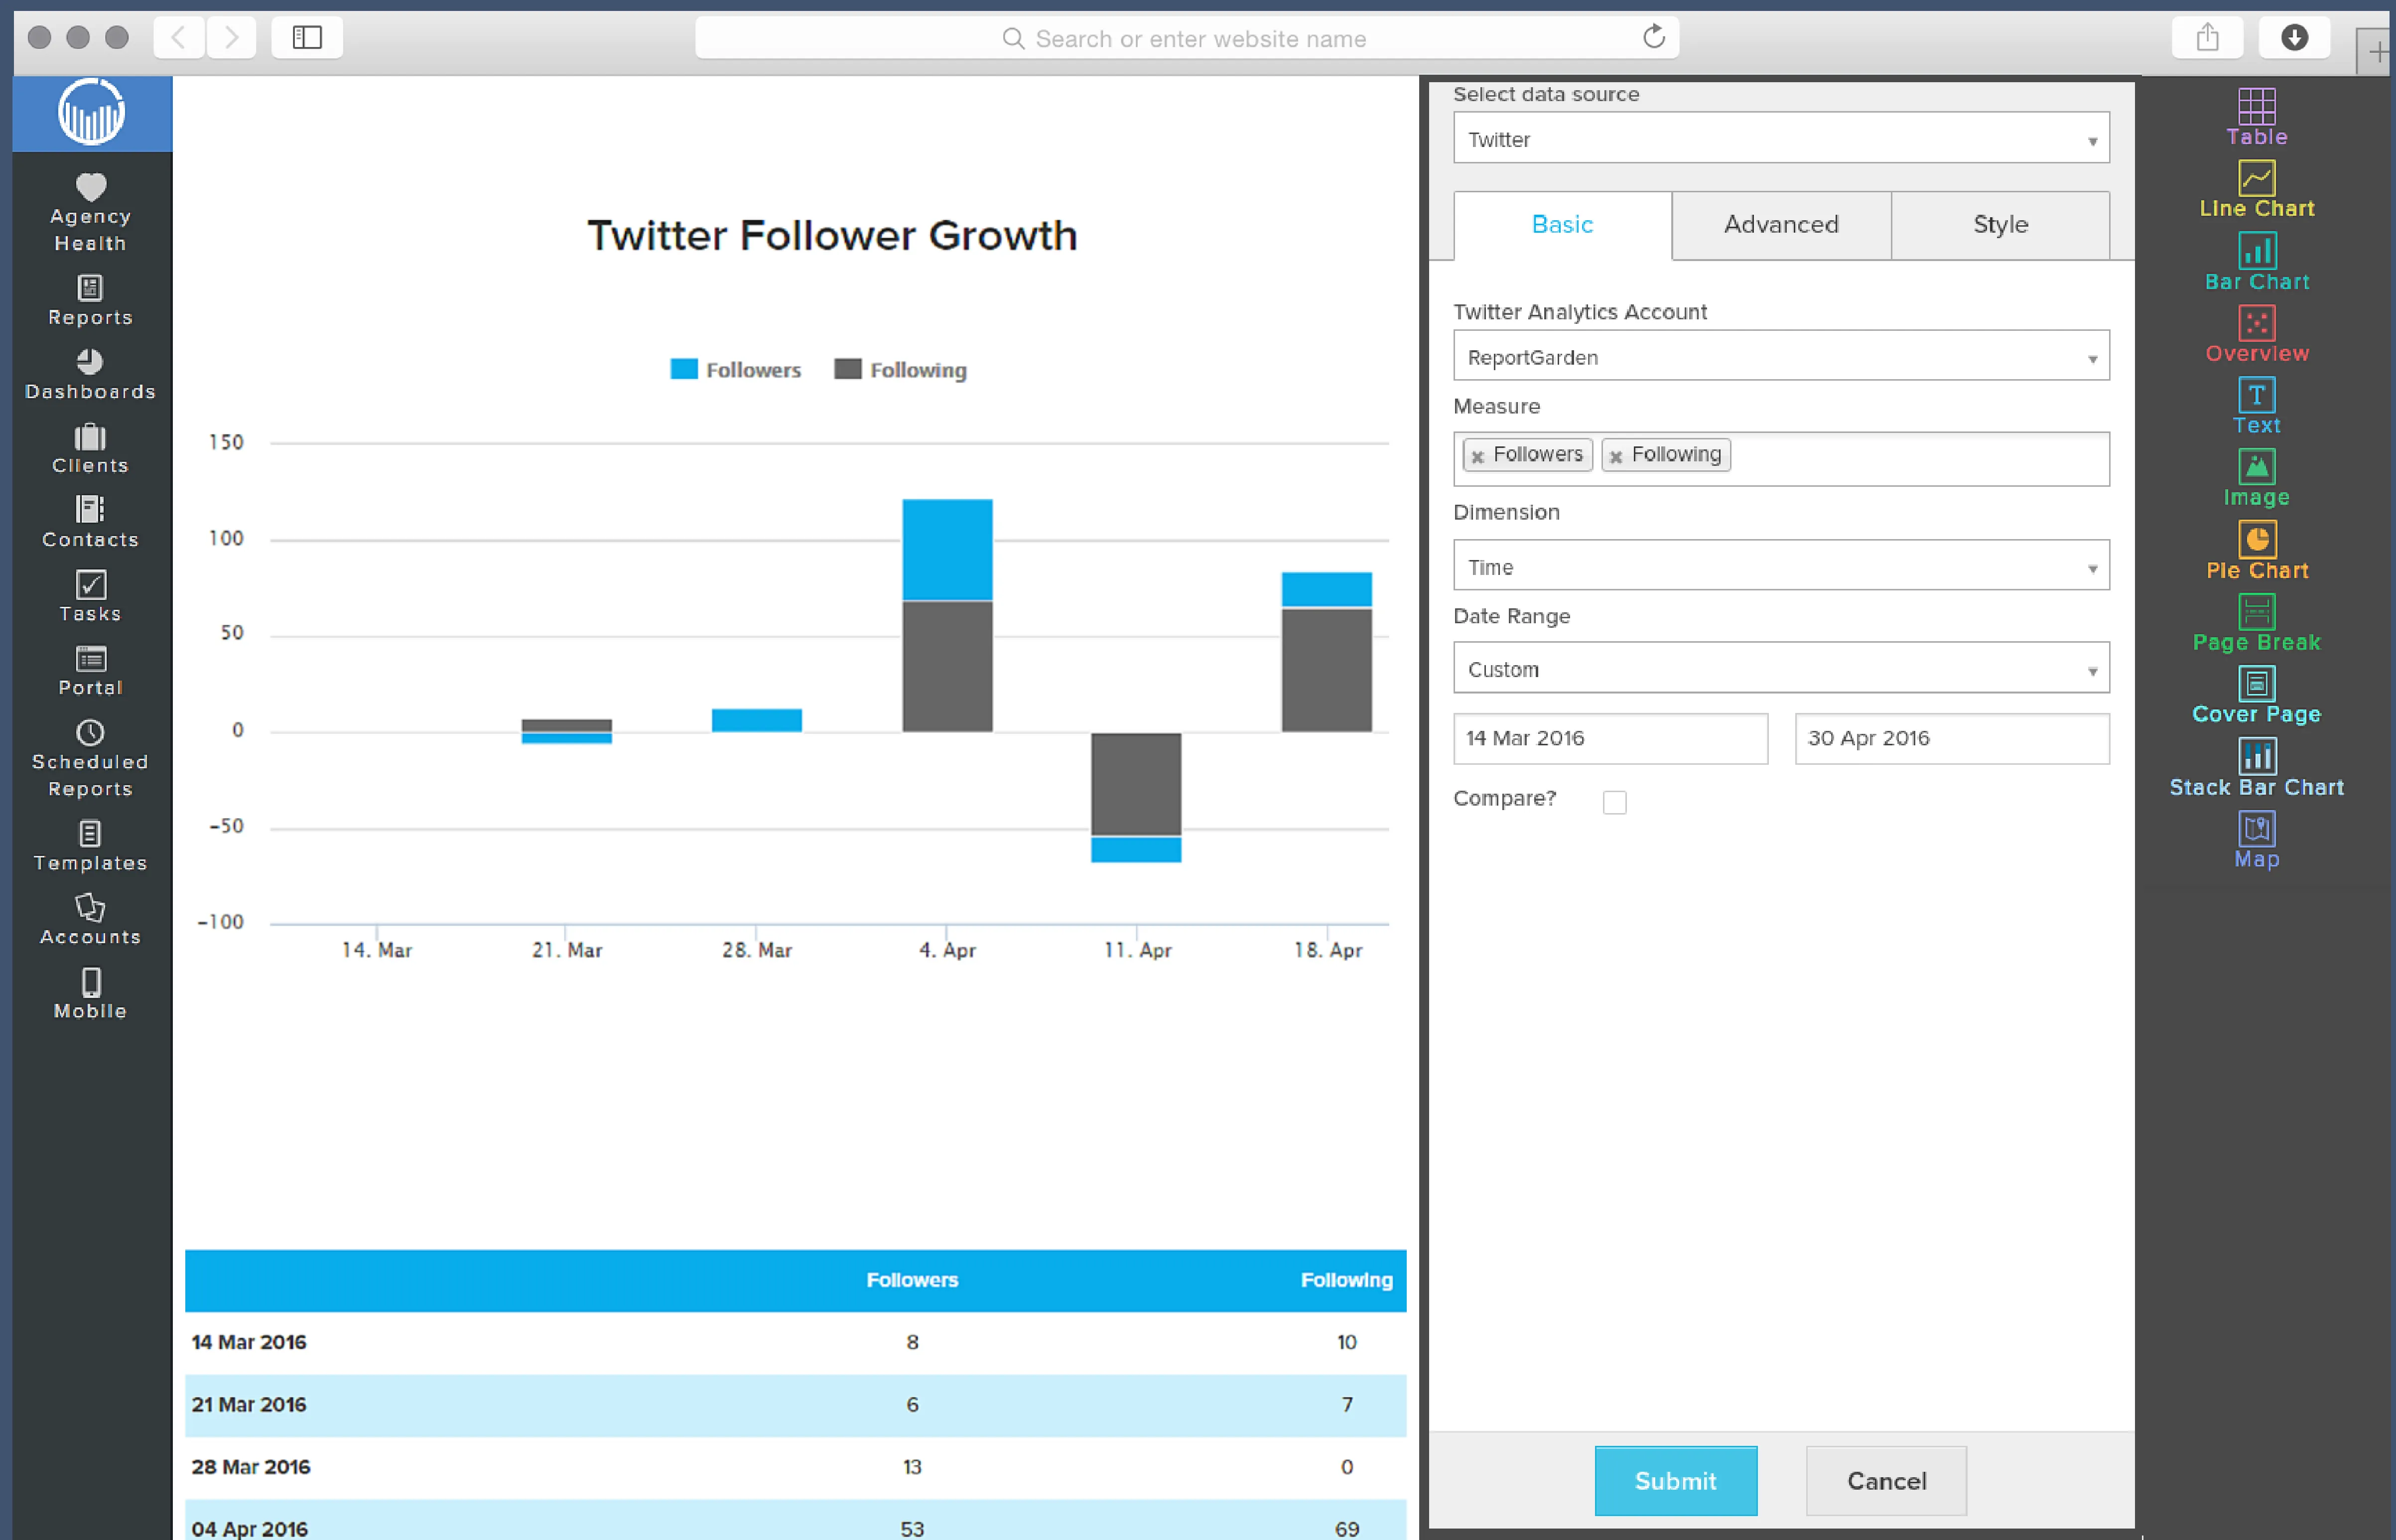
Task: Submit the chart configuration
Action: [x=1675, y=1480]
